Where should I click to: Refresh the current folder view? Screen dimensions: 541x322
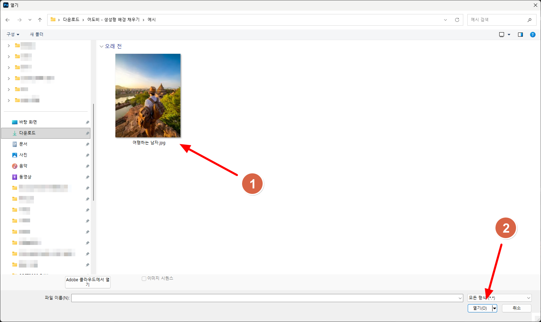point(457,20)
